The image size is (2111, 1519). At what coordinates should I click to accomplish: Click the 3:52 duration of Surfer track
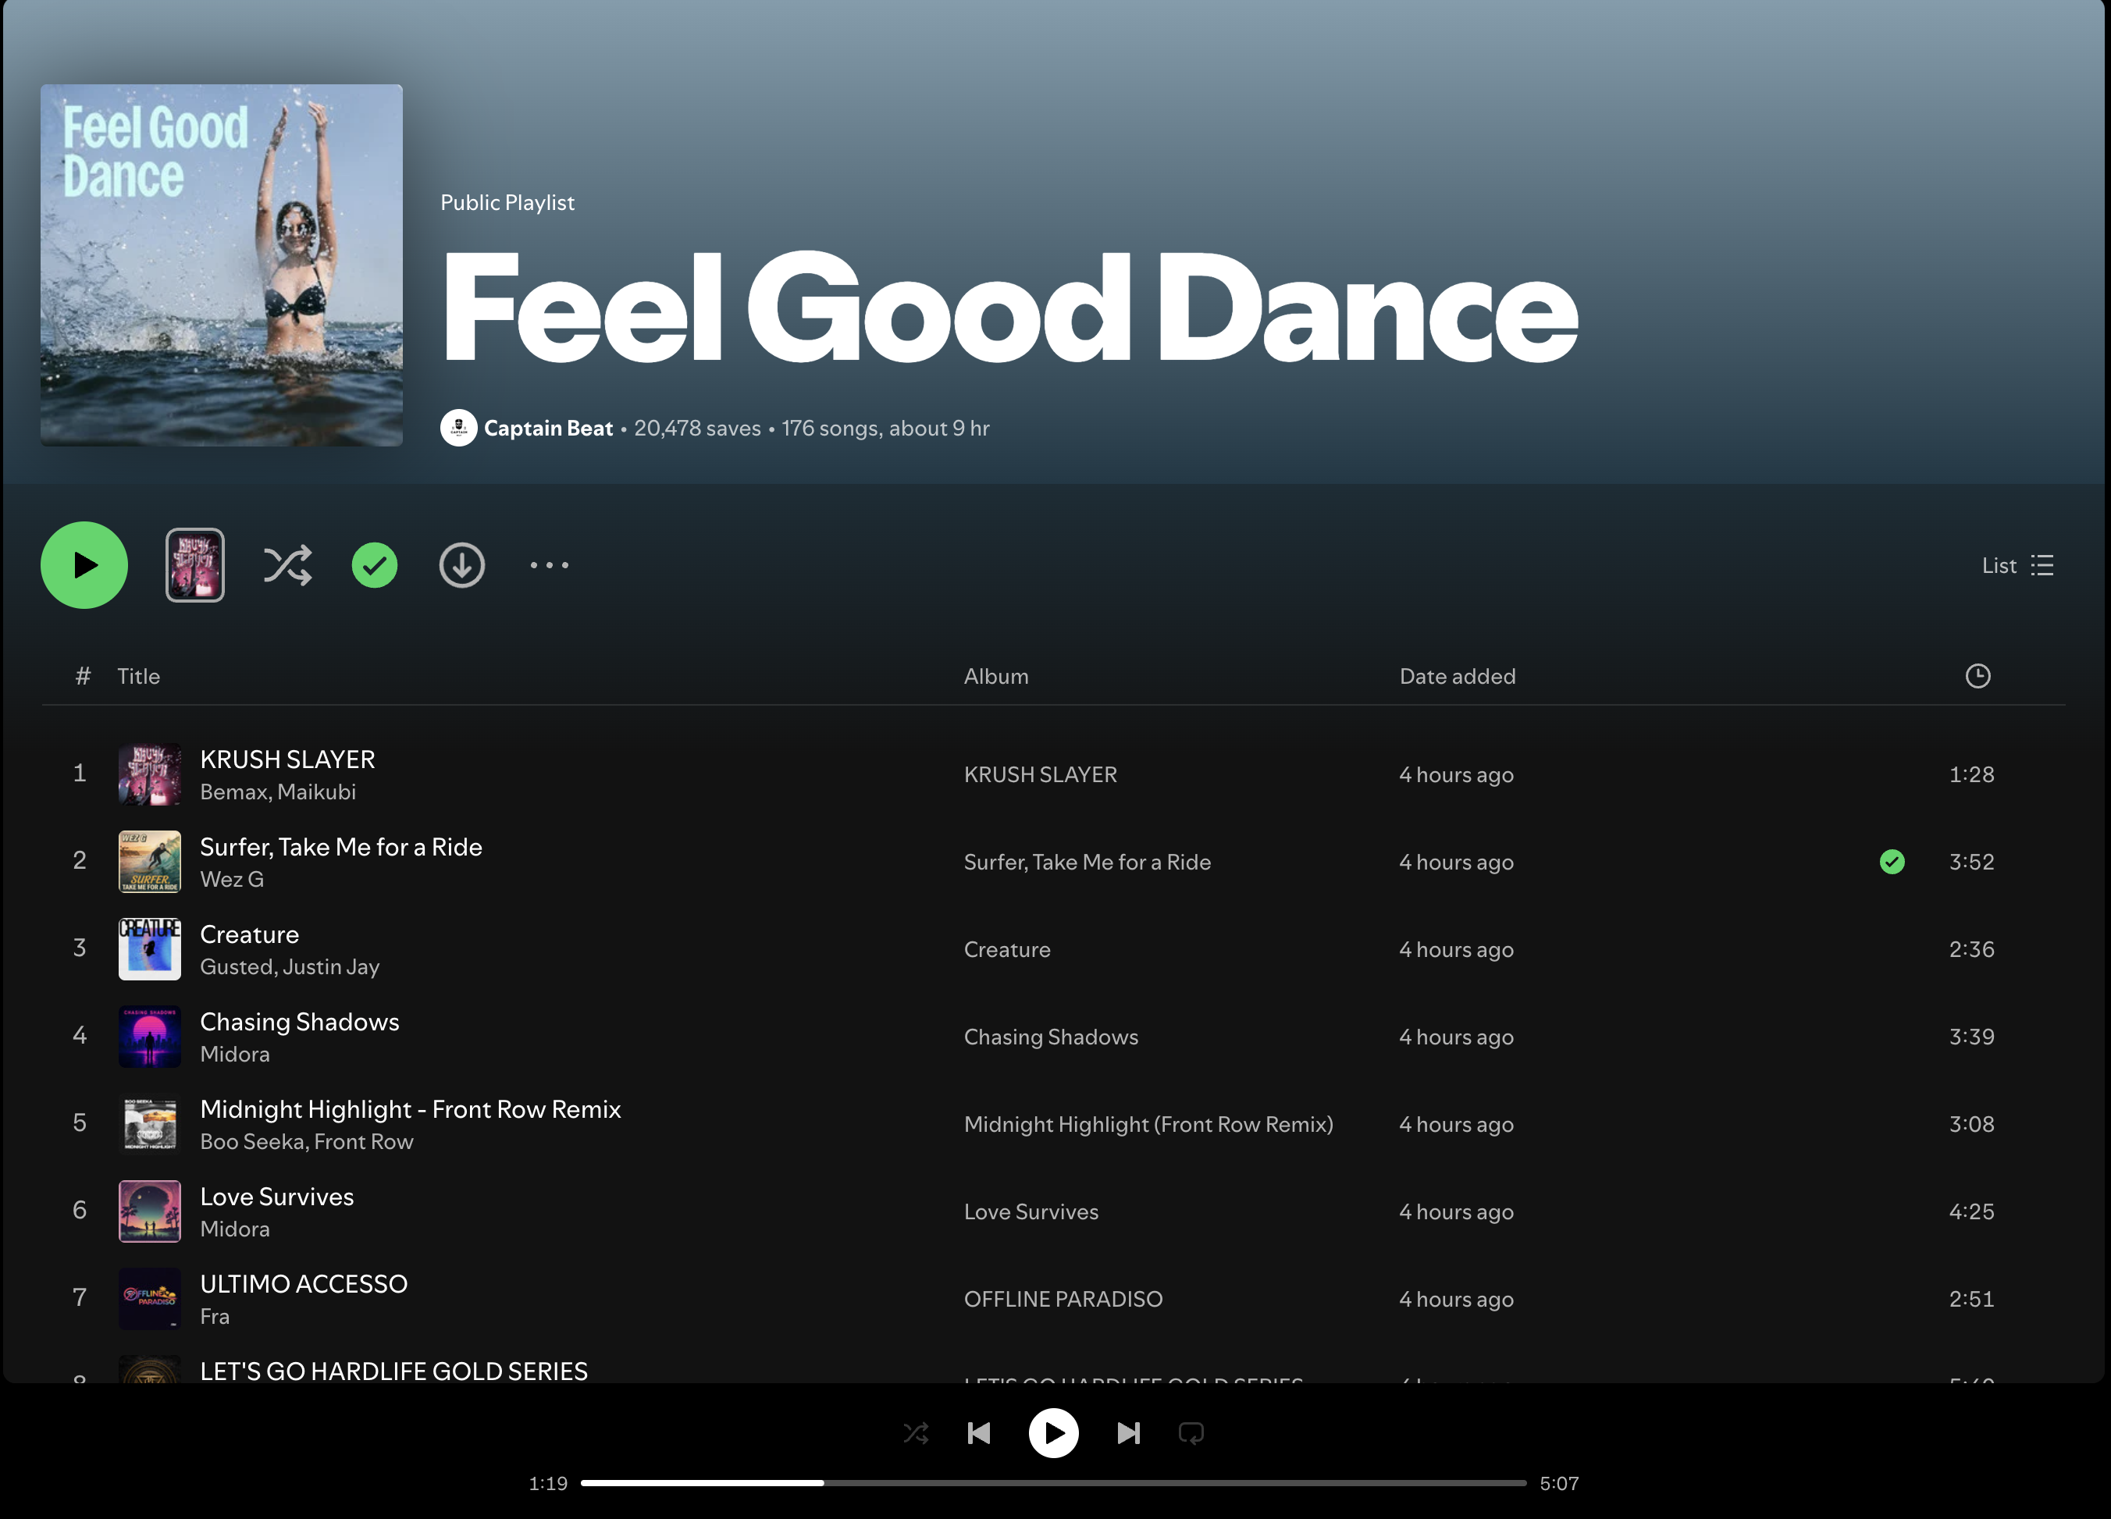point(1971,862)
